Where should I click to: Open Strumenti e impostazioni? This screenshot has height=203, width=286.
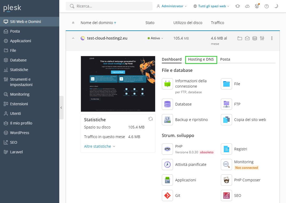tap(30, 82)
